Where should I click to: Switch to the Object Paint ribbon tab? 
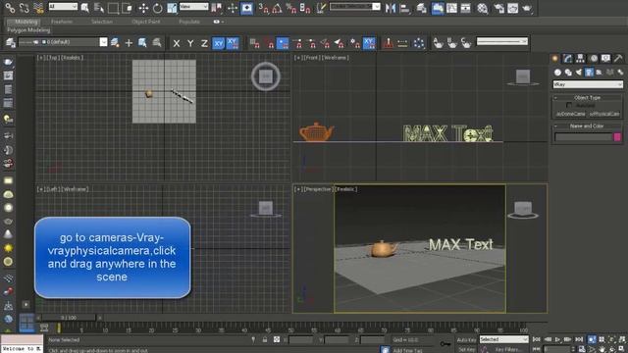coord(146,22)
